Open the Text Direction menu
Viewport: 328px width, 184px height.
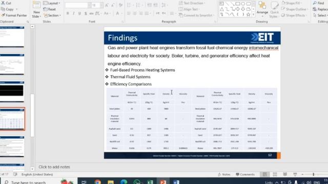coord(192,3)
